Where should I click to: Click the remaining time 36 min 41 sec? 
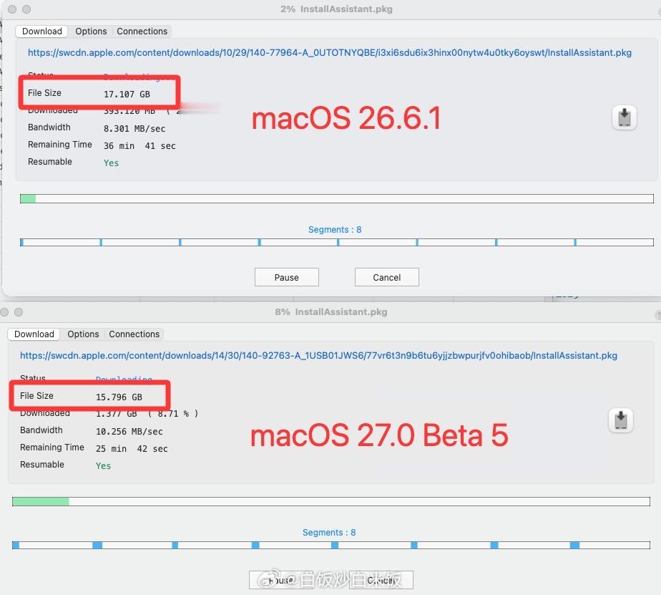[x=139, y=146]
